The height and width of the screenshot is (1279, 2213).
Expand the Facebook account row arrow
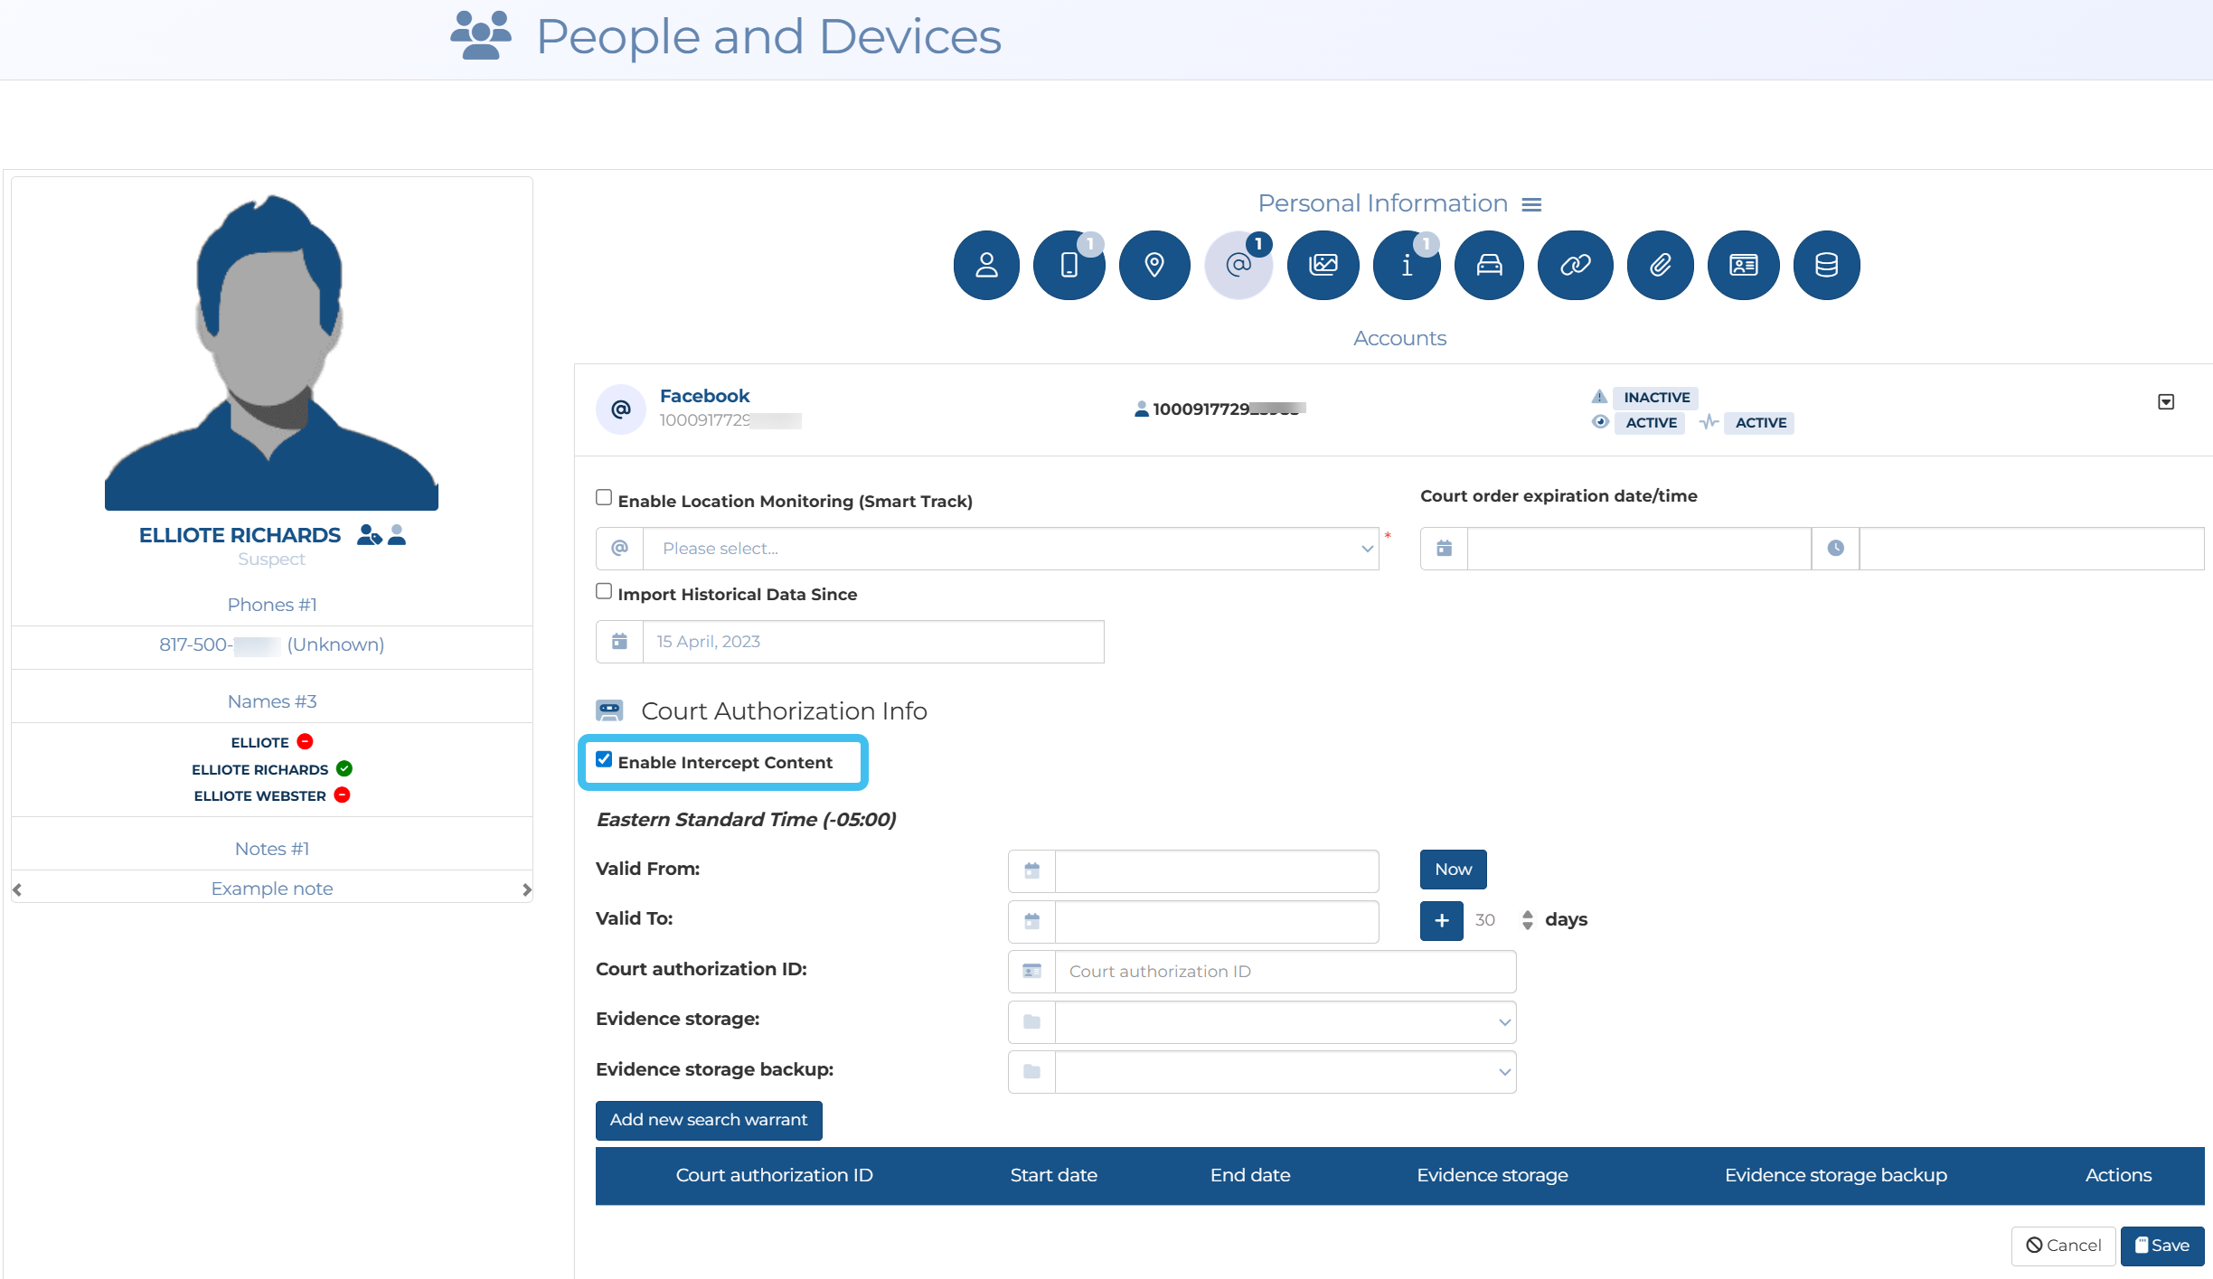point(2166,402)
